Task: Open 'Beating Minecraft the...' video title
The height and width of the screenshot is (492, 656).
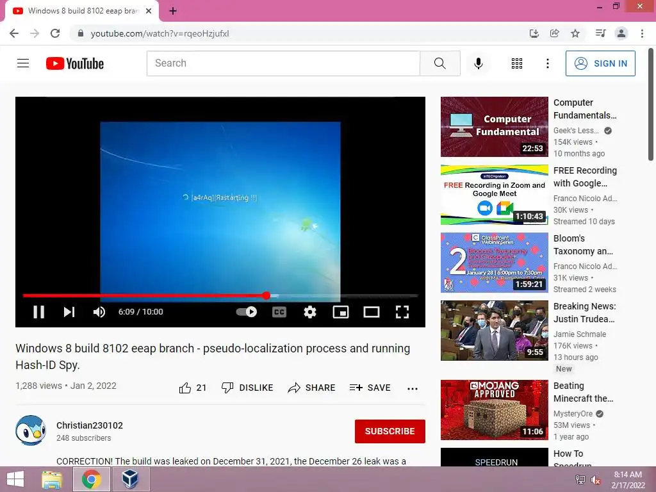Action: point(583,392)
